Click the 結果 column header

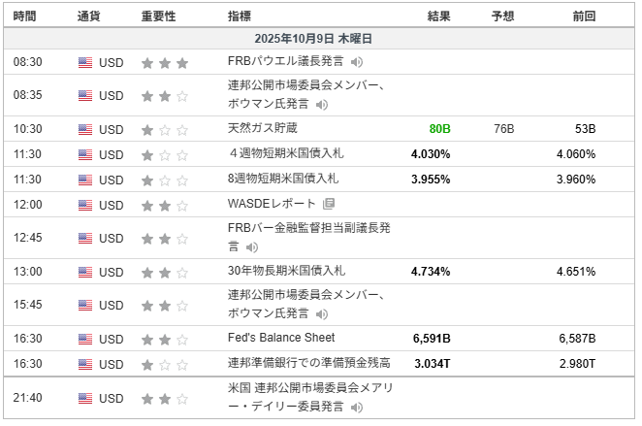[x=438, y=16]
